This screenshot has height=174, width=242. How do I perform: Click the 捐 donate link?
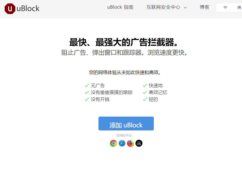[x=239, y=7]
